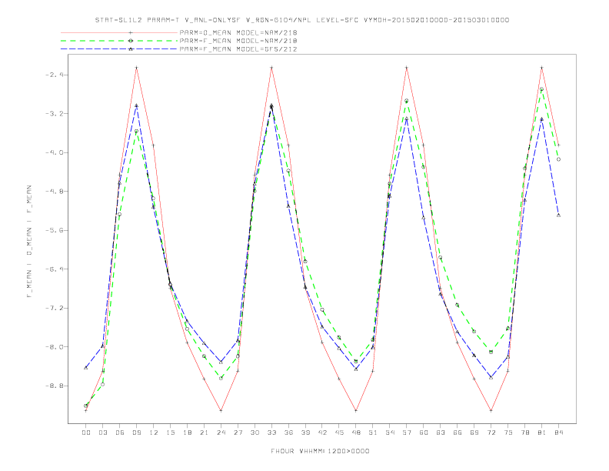
Task: Select legend entry PARM=F_MEAN MODEL=GFS/212
Action: (x=238, y=49)
